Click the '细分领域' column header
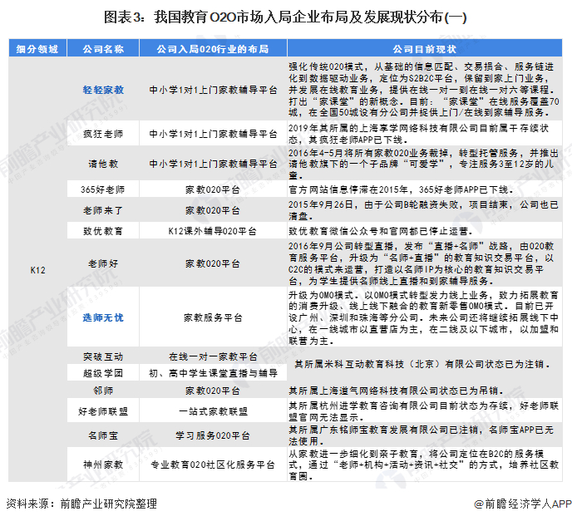The width and height of the screenshot is (572, 521). (37, 49)
